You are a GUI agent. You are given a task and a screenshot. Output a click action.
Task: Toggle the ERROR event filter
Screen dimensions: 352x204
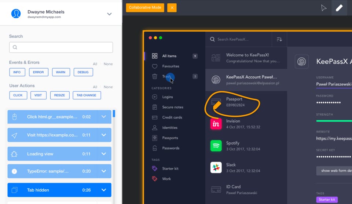38,72
